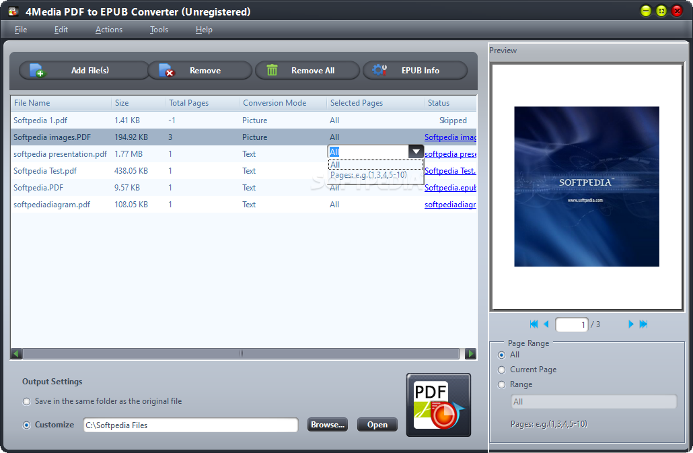Click the Add File(s) button
Viewport: 693px width, 453px height.
coord(83,70)
